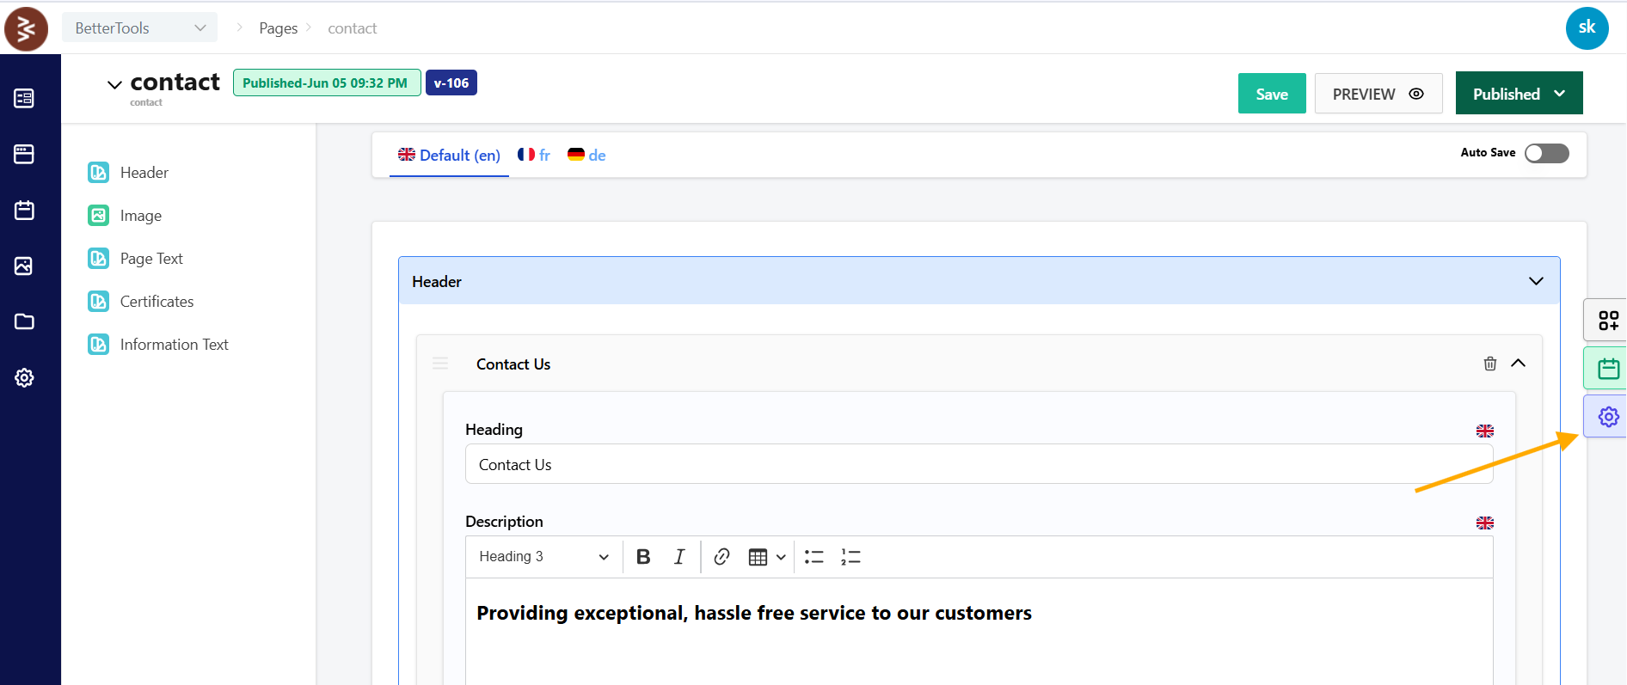Open the Published status dropdown
1627x685 pixels.
point(1519,94)
